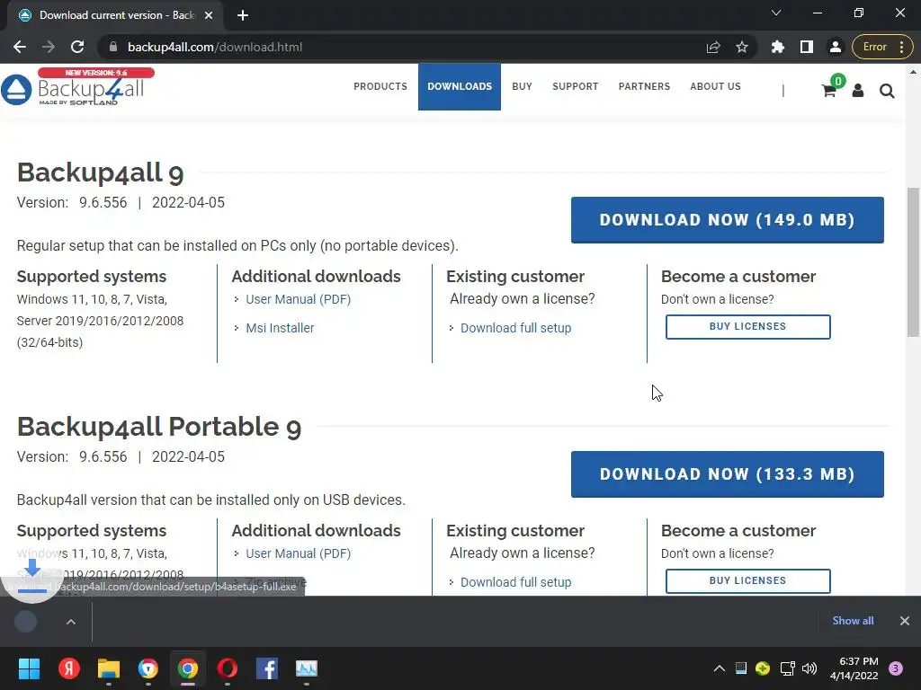
Task: Click Backup4all 9 BUY LICENSES button
Action: click(747, 327)
